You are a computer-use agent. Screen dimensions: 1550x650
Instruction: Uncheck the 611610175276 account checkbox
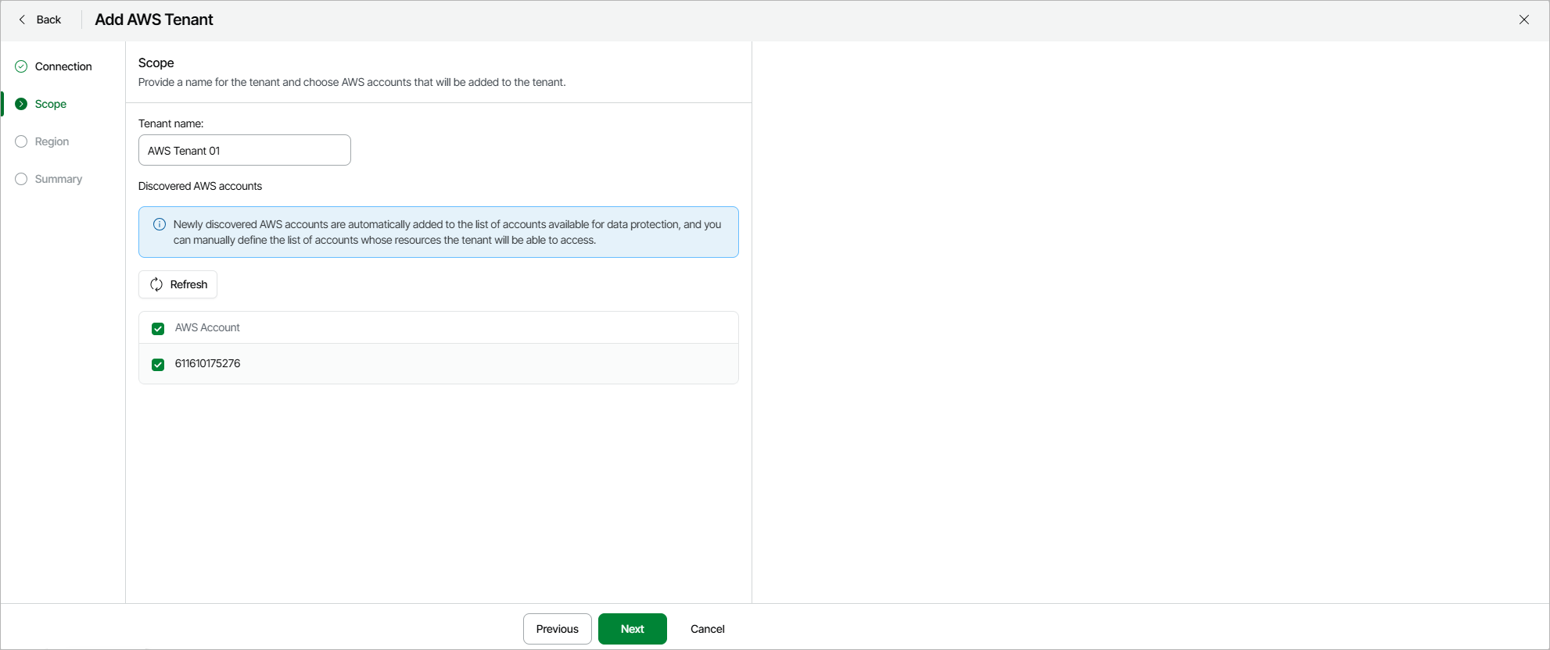pyautogui.click(x=158, y=364)
